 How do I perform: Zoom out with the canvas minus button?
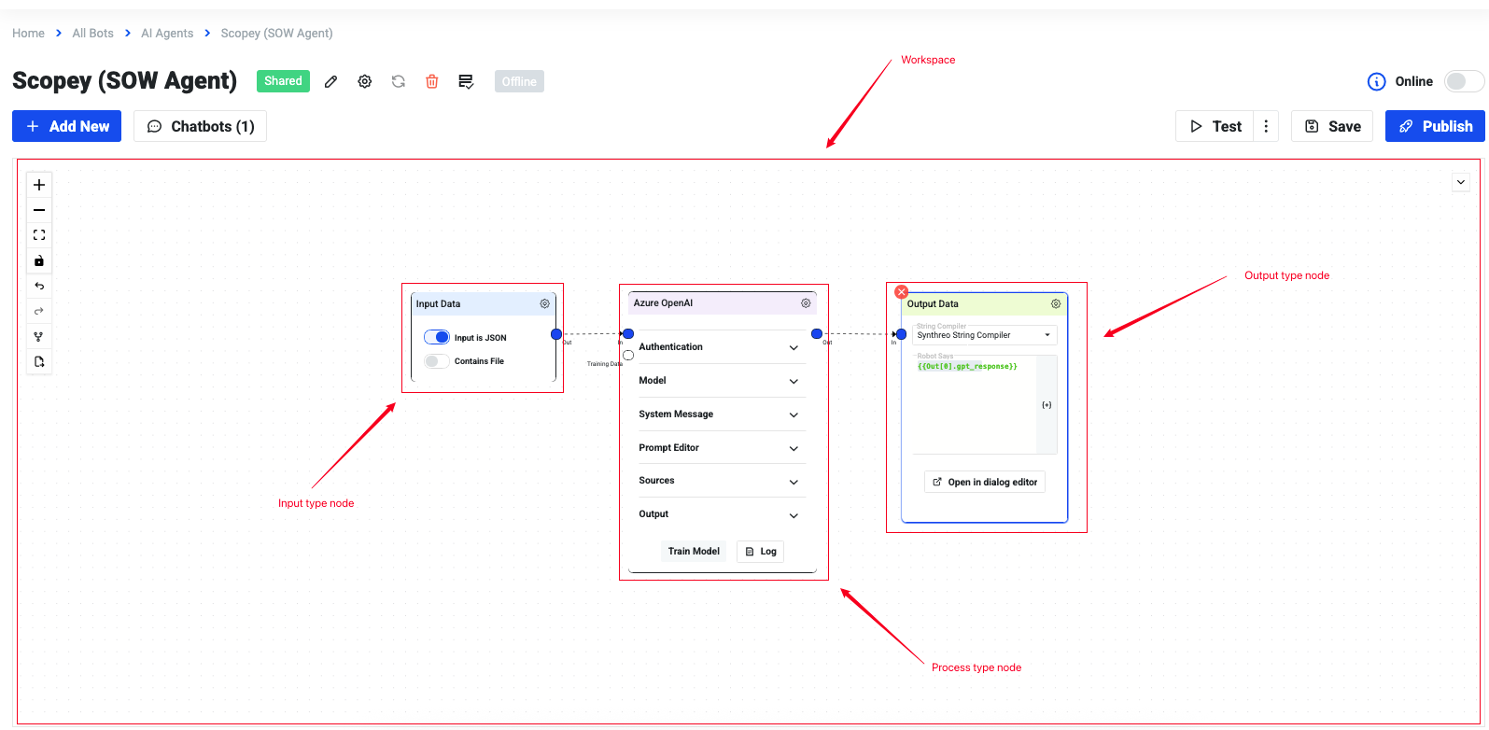pyautogui.click(x=39, y=210)
